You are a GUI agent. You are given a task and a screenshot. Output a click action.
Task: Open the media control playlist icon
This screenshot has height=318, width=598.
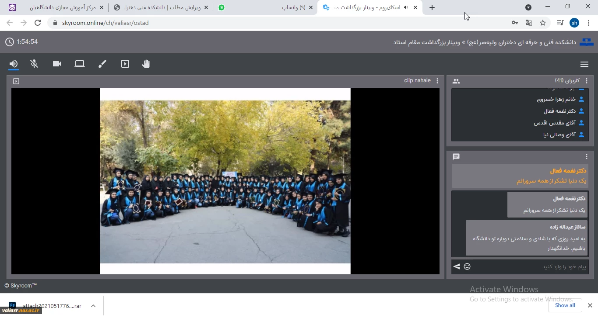point(560,23)
